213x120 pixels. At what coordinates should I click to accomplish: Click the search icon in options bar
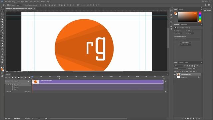(x=206, y=5)
